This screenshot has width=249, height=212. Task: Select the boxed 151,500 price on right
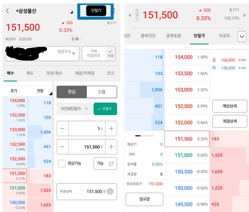coord(187,139)
